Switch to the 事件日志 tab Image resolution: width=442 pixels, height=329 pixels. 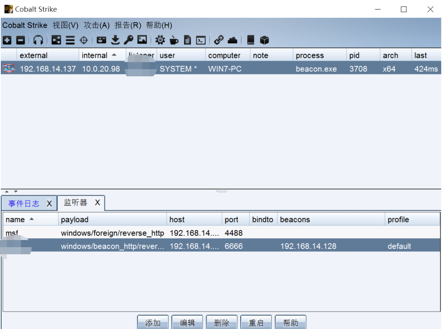24,204
